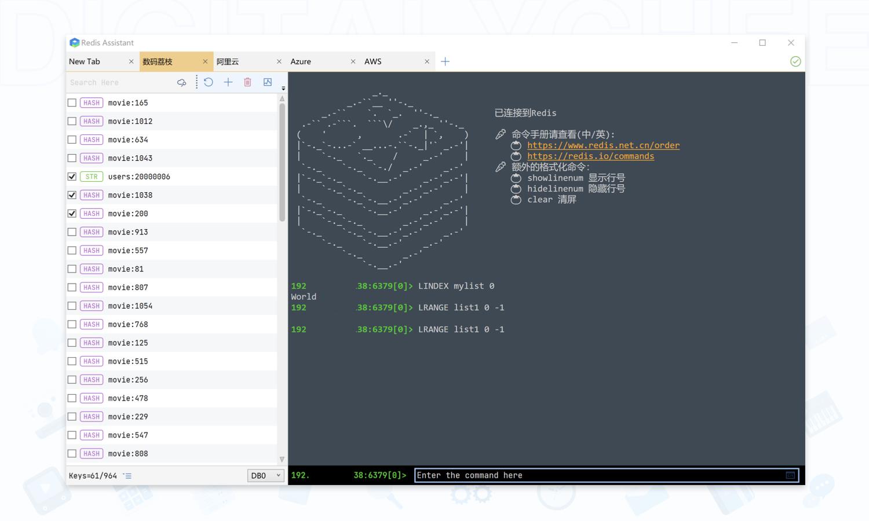
Task: Switch to the 阿里云 tab
Action: pos(228,61)
